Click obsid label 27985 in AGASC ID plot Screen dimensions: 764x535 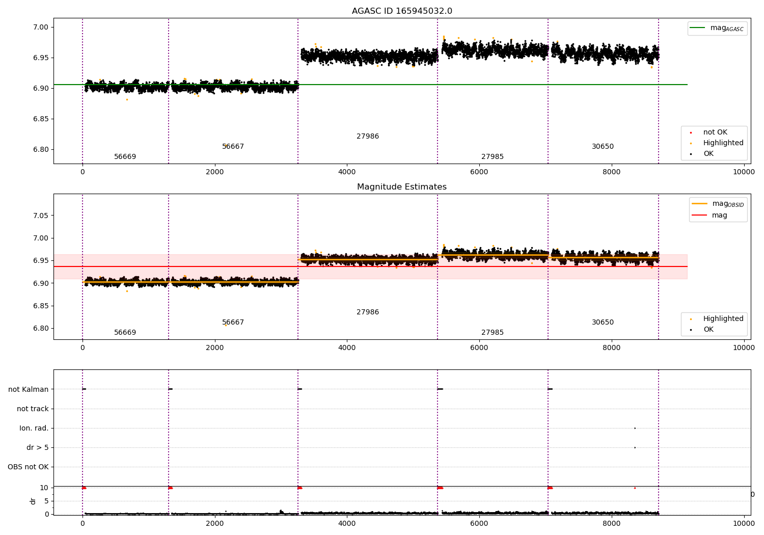pos(493,156)
